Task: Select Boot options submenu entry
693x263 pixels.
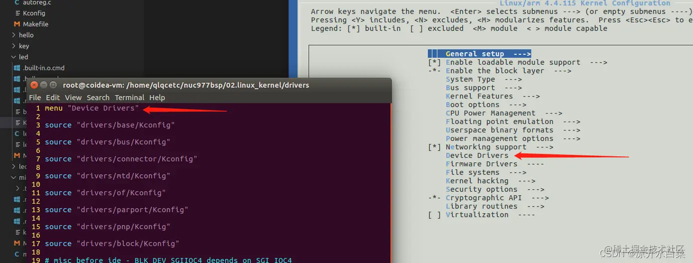Action: (x=486, y=105)
